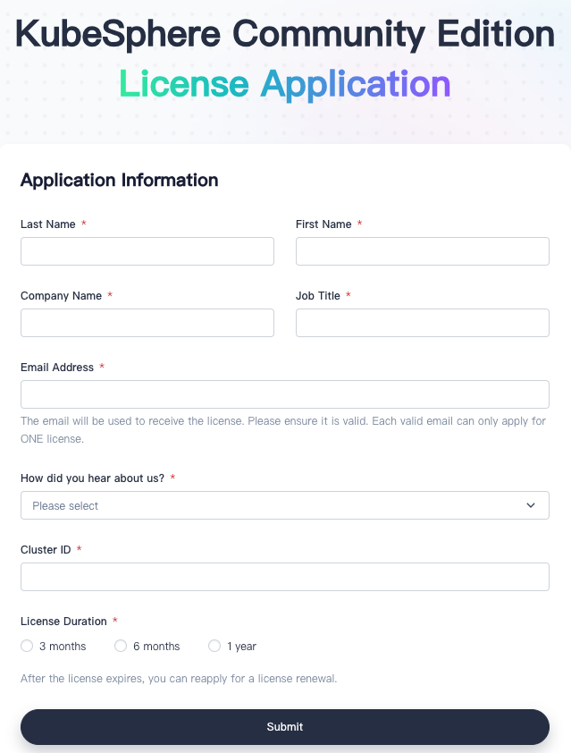Select the "1 year" license duration

[x=214, y=646]
